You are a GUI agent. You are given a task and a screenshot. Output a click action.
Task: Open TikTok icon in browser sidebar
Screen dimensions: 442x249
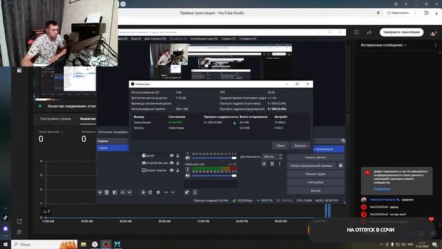(x=6, y=217)
